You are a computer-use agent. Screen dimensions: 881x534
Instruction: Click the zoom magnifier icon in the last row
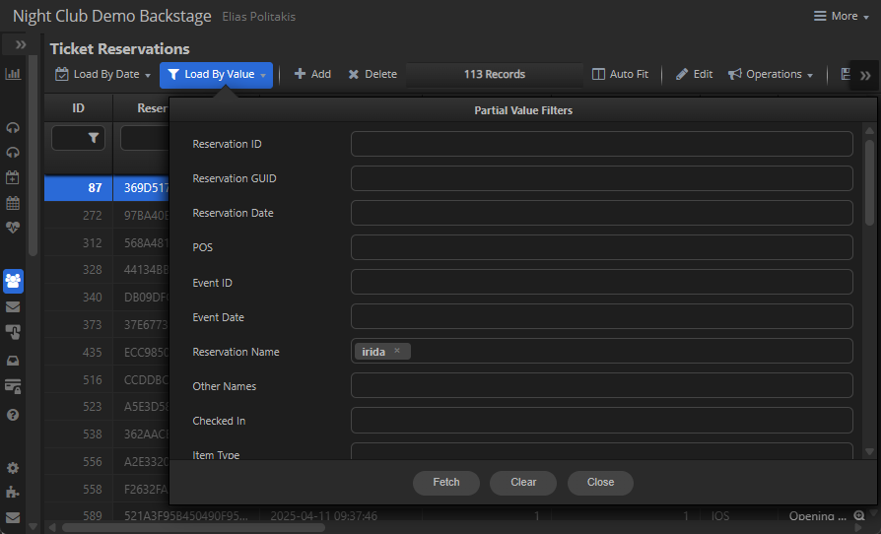point(859,516)
